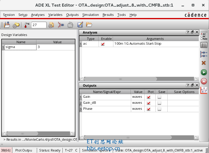Screen dimensions: 209x153
Task: Click Outputs panel horizontal scrollbar thumb
Action: coord(128,138)
